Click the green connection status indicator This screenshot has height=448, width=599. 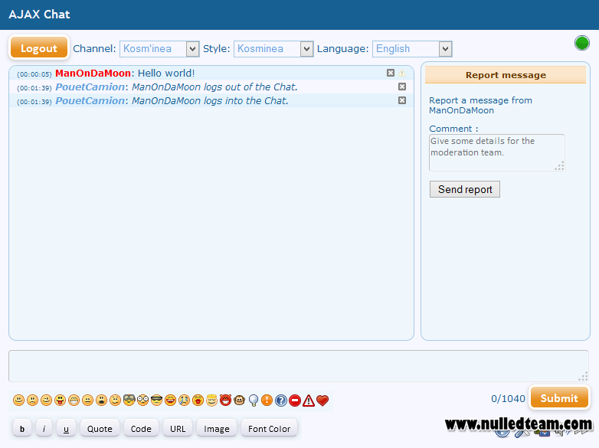pos(582,43)
